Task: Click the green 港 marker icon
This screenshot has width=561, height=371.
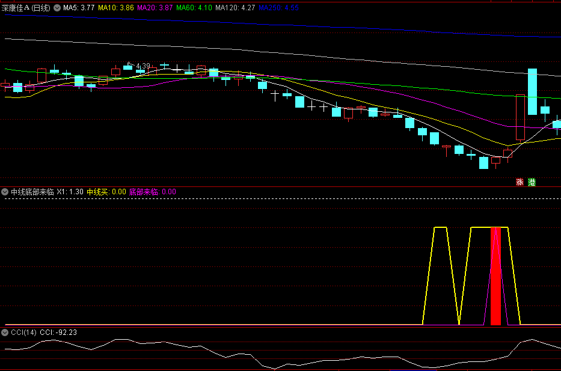Action: click(532, 182)
